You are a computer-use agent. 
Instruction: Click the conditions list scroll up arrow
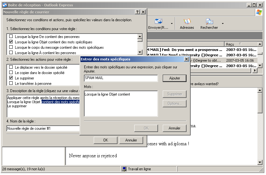click(x=140, y=36)
